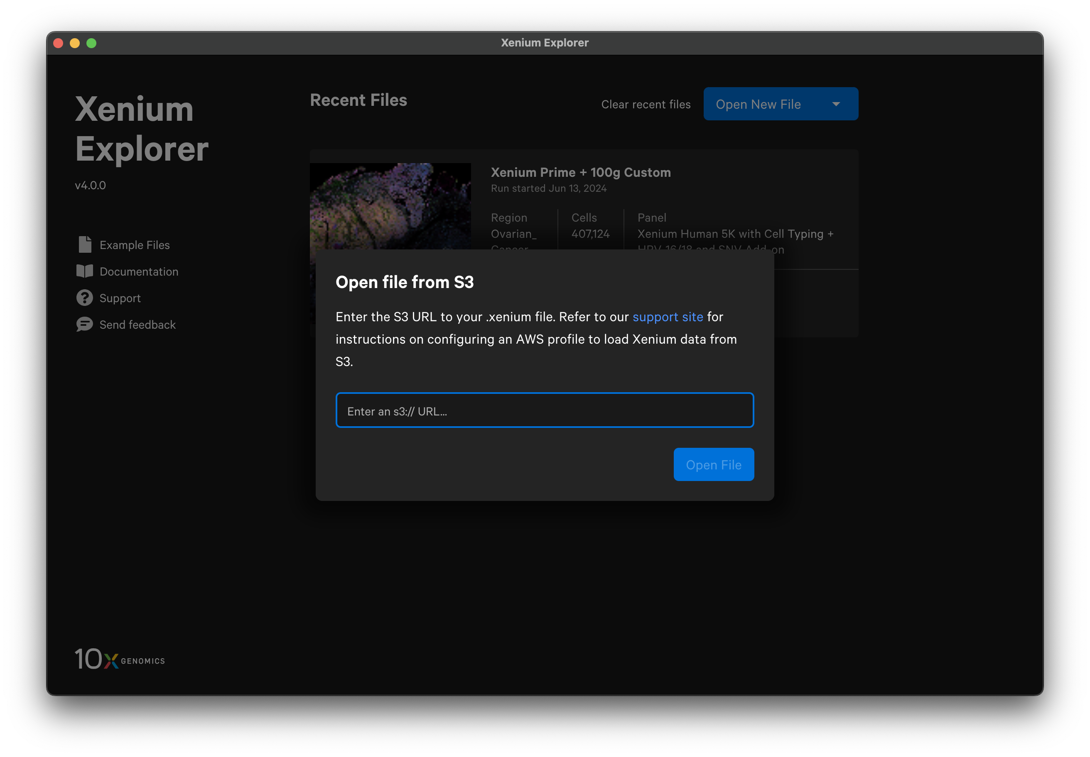
Task: Follow the support site hyperlink
Action: click(668, 317)
